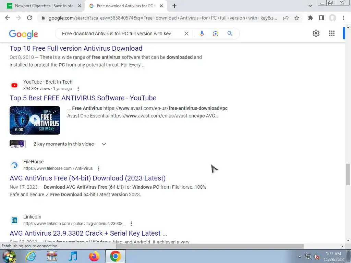Bookmark this page with the star icon
Screen dimensions: 351x263
297,18
